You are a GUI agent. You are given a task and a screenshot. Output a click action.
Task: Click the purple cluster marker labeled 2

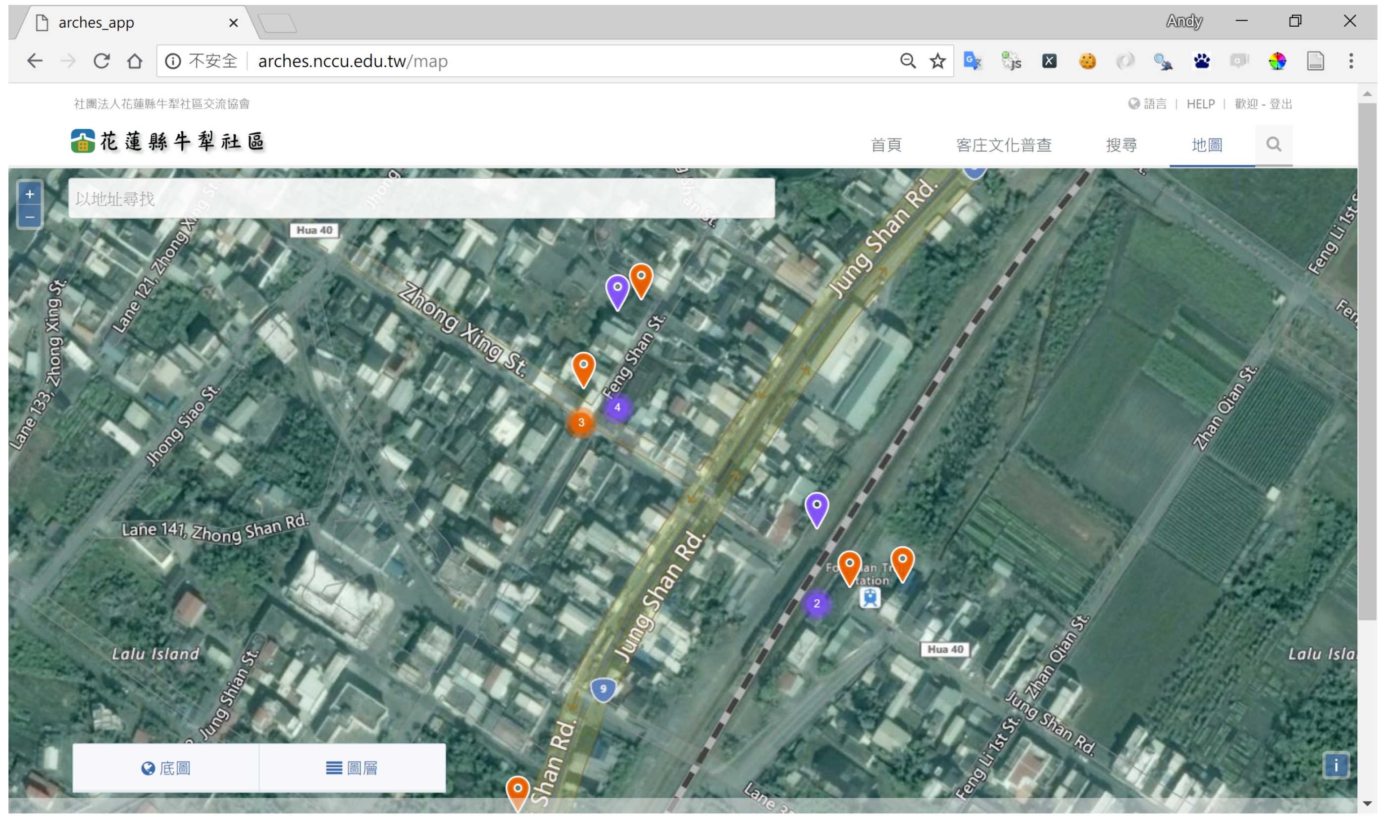coord(817,604)
